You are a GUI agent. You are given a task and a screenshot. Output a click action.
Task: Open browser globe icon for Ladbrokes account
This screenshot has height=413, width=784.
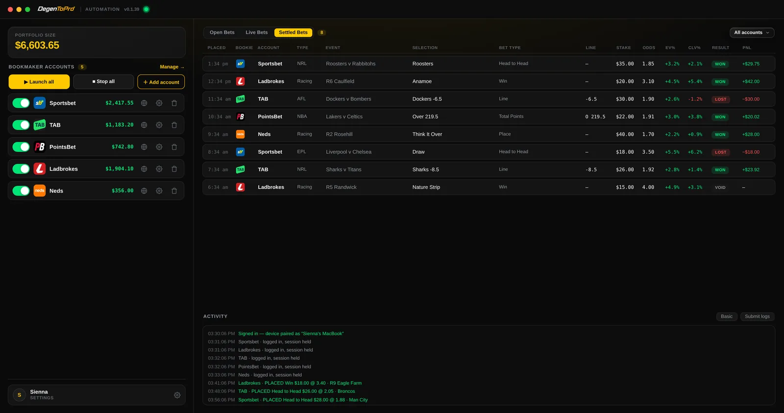tap(144, 169)
